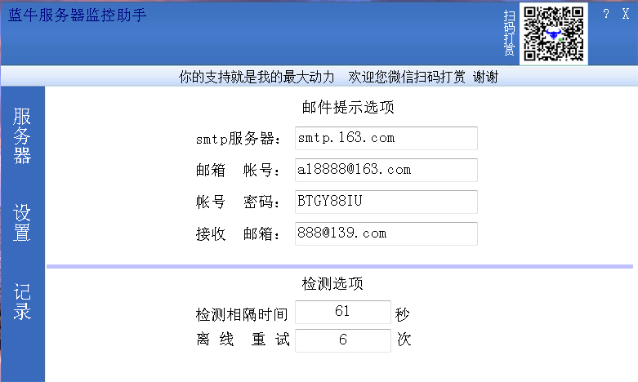Image resolution: width=638 pixels, height=382 pixels.
Task: Open help with the question mark button
Action: [606, 14]
